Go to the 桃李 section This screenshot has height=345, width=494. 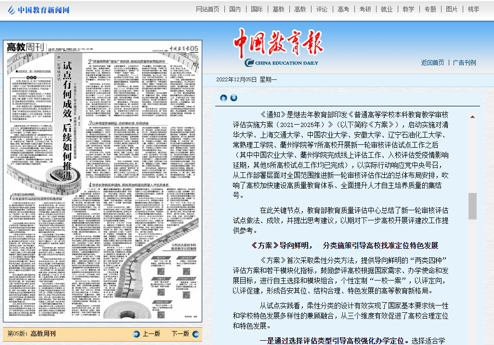473,10
